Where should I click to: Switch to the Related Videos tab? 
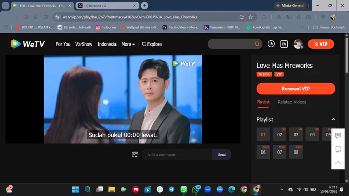(x=292, y=102)
